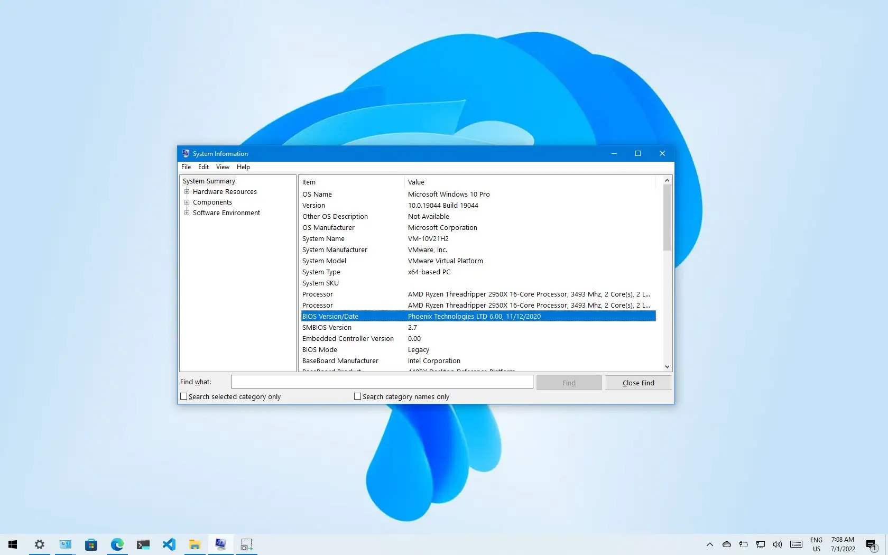Image resolution: width=888 pixels, height=555 pixels.
Task: Open File Explorer from the taskbar
Action: point(195,544)
